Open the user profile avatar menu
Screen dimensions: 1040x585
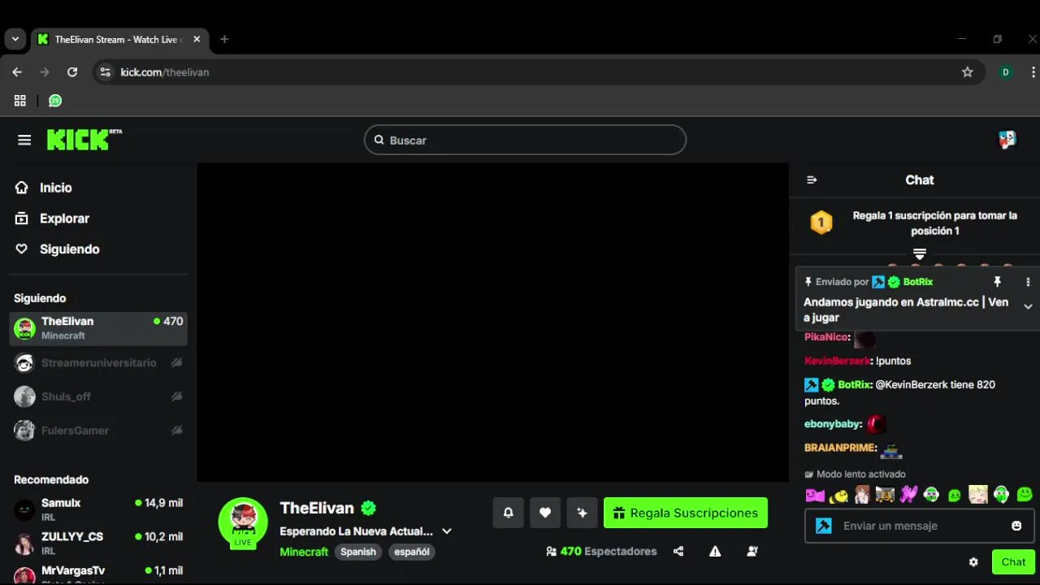[1007, 140]
